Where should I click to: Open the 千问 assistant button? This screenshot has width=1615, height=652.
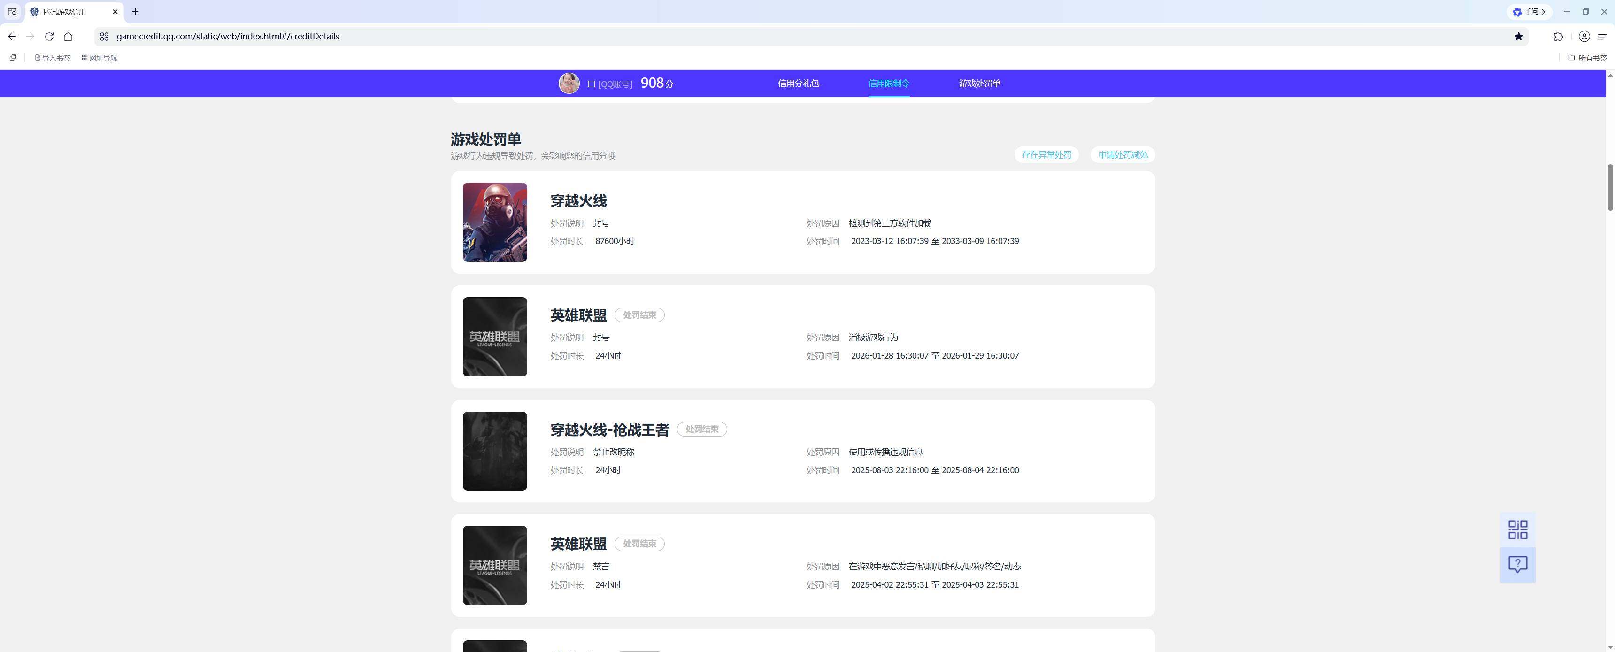click(1529, 11)
